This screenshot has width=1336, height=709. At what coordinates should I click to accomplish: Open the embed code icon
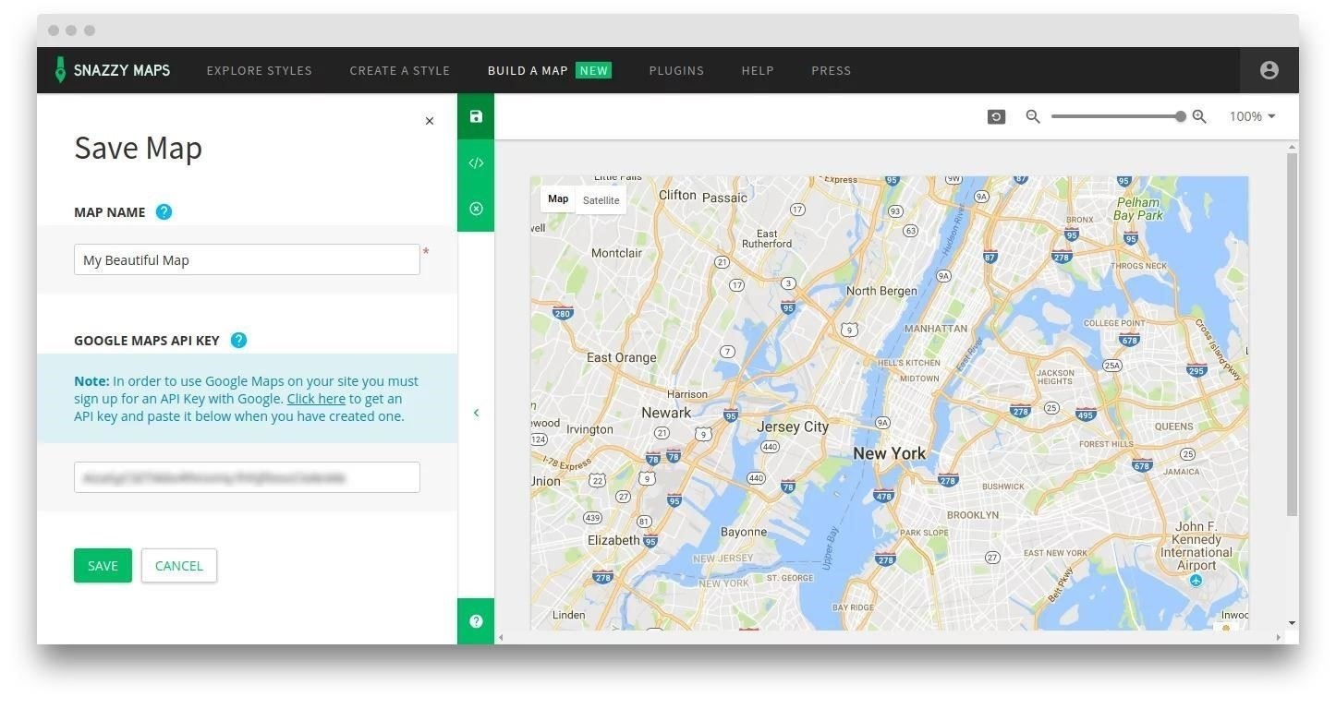coord(476,163)
